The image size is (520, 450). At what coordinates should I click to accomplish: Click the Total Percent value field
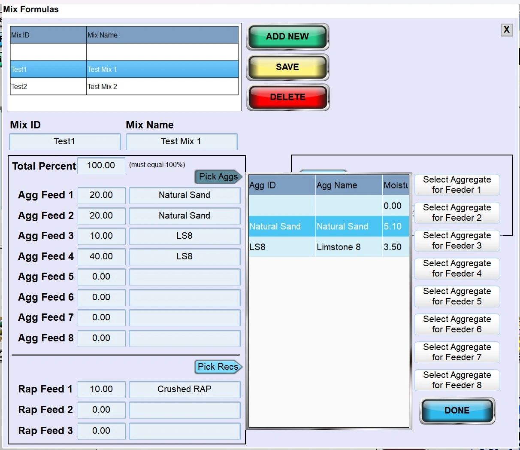point(101,166)
